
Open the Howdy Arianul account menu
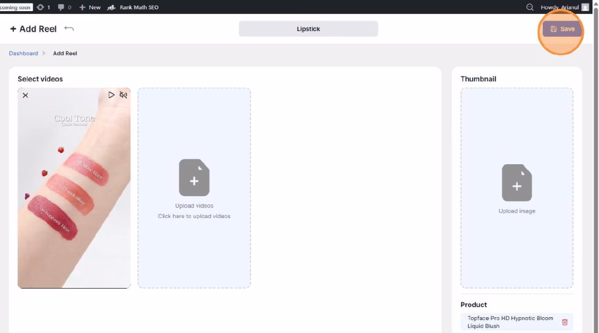pyautogui.click(x=560, y=7)
